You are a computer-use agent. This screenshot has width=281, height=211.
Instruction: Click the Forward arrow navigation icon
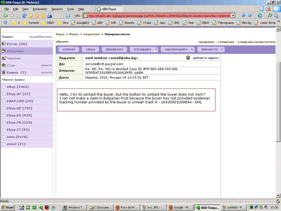[12, 16]
